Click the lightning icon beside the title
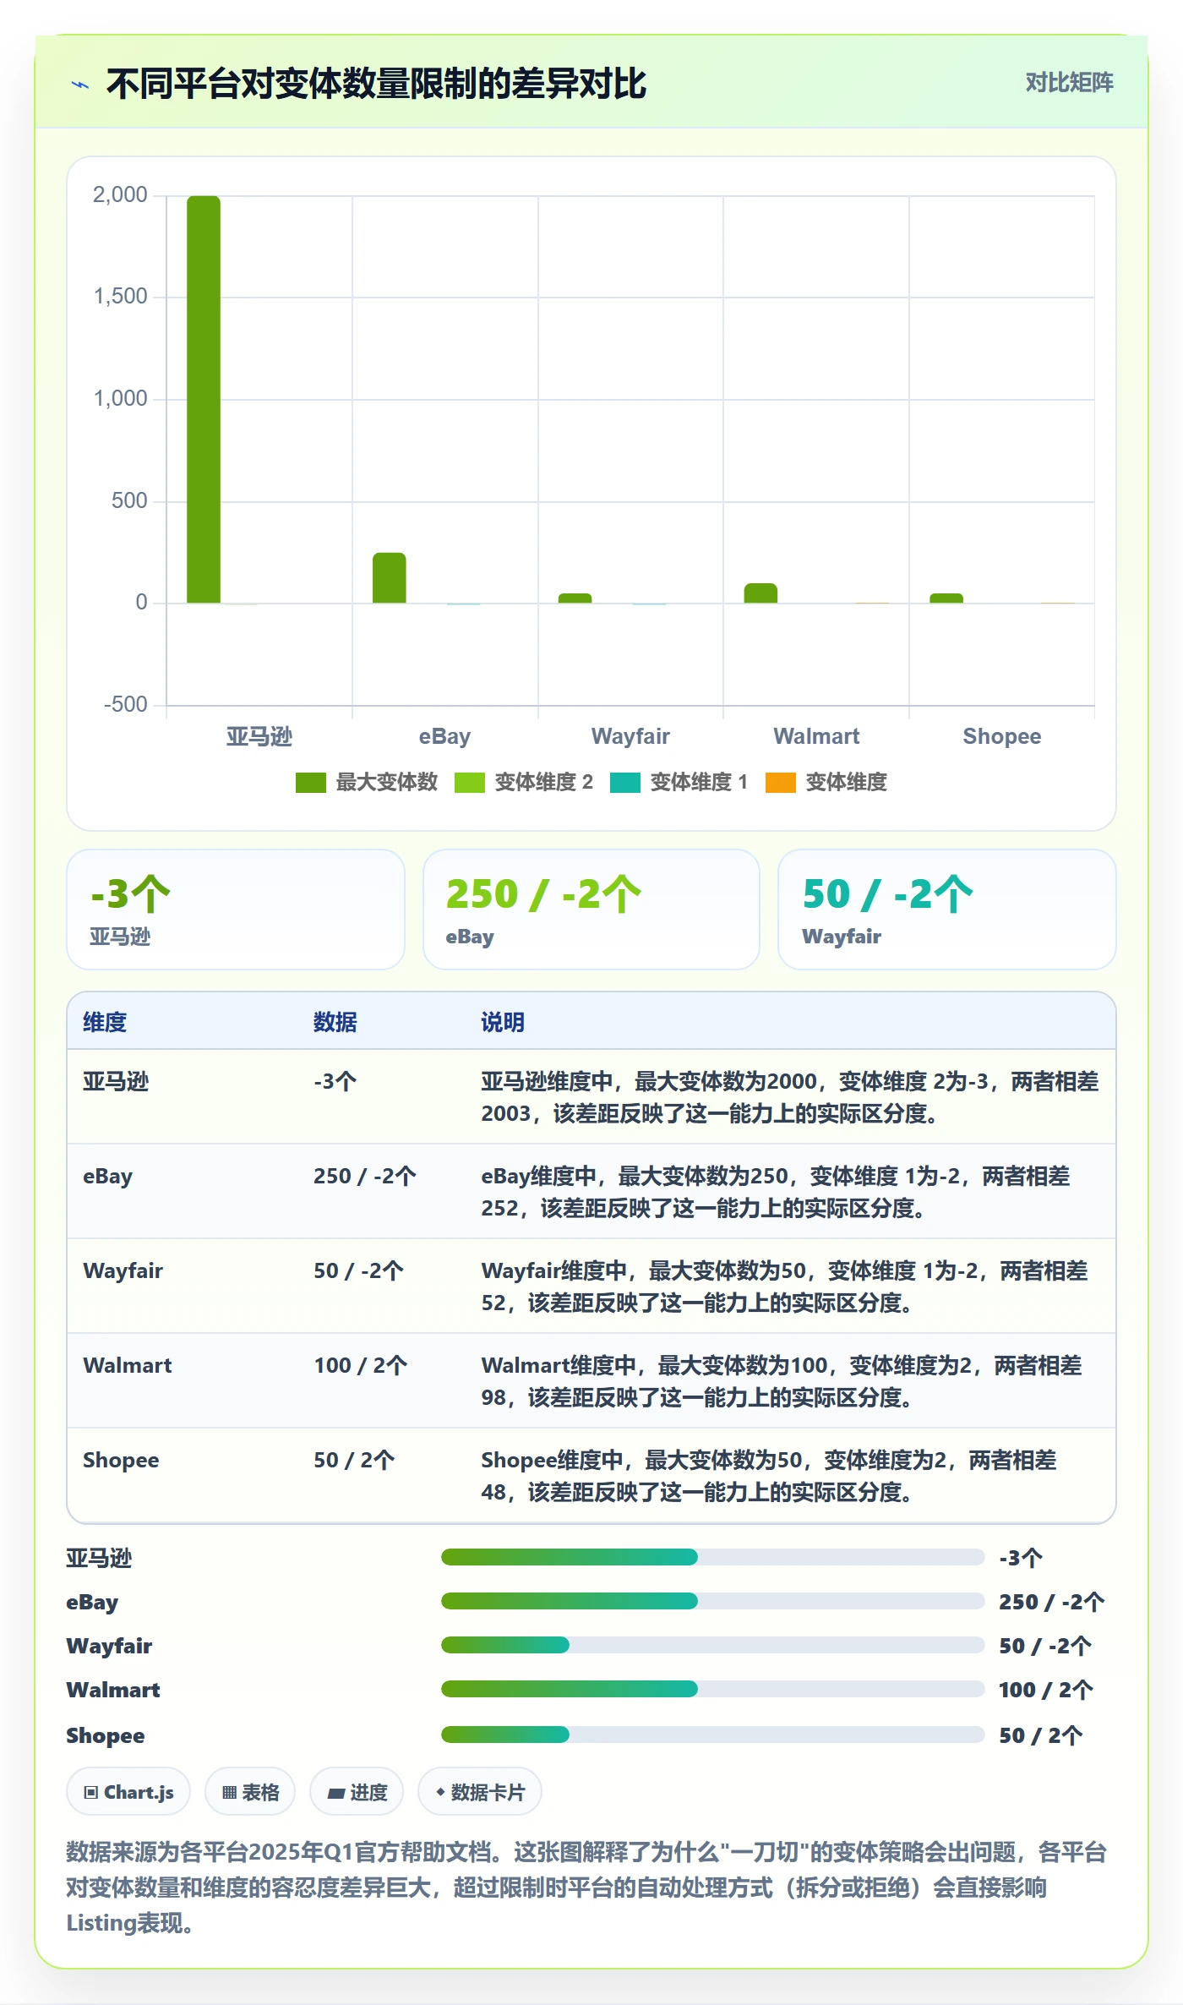This screenshot has height=2005, width=1183. (x=80, y=85)
